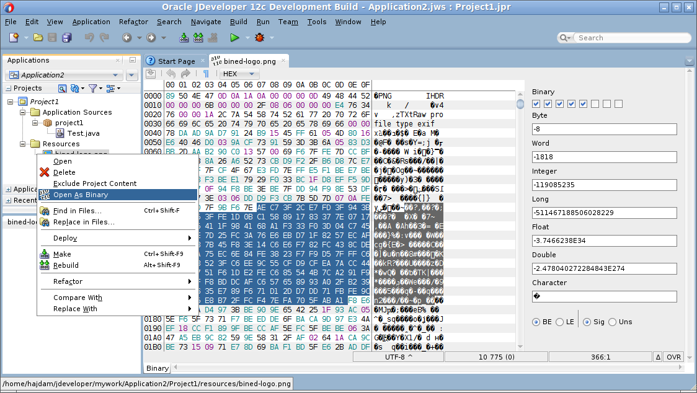This screenshot has height=393, width=697.
Task: Collapse the Project1 tree node
Action: (x=10, y=102)
